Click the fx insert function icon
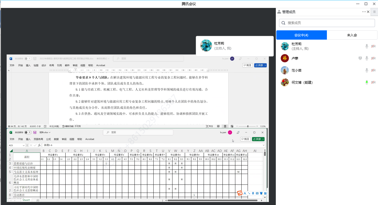This screenshot has height=205, width=378. pos(39,145)
